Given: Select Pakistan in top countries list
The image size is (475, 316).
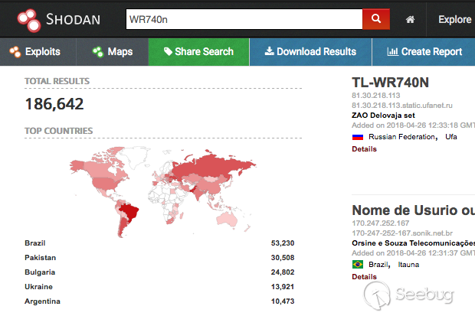Looking at the screenshot, I should coord(41,258).
